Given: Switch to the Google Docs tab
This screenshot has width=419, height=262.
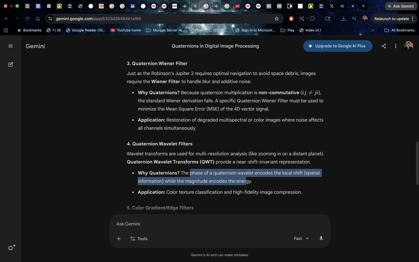Looking at the screenshot, I should click(x=38, y=6).
